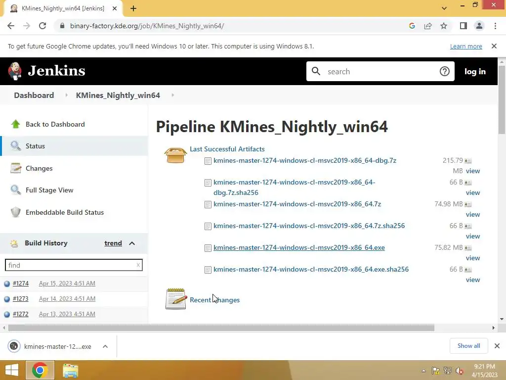This screenshot has height=380, width=506.
Task: Click the fingerprint icon beside 215.79 MB
Action: click(468, 161)
